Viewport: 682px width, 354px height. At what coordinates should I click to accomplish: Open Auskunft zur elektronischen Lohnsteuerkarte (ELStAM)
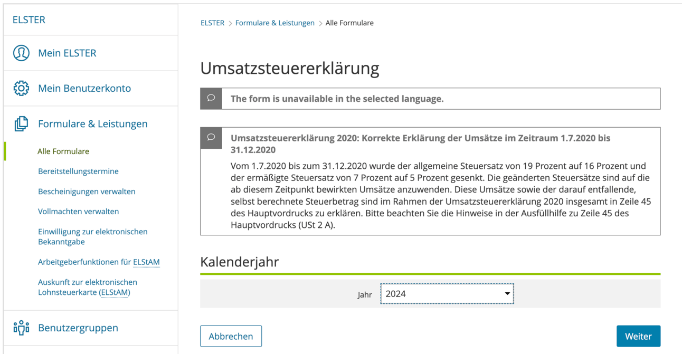(88, 288)
